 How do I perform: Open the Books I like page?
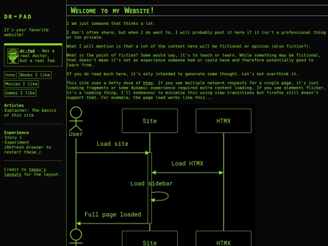(x=35, y=75)
